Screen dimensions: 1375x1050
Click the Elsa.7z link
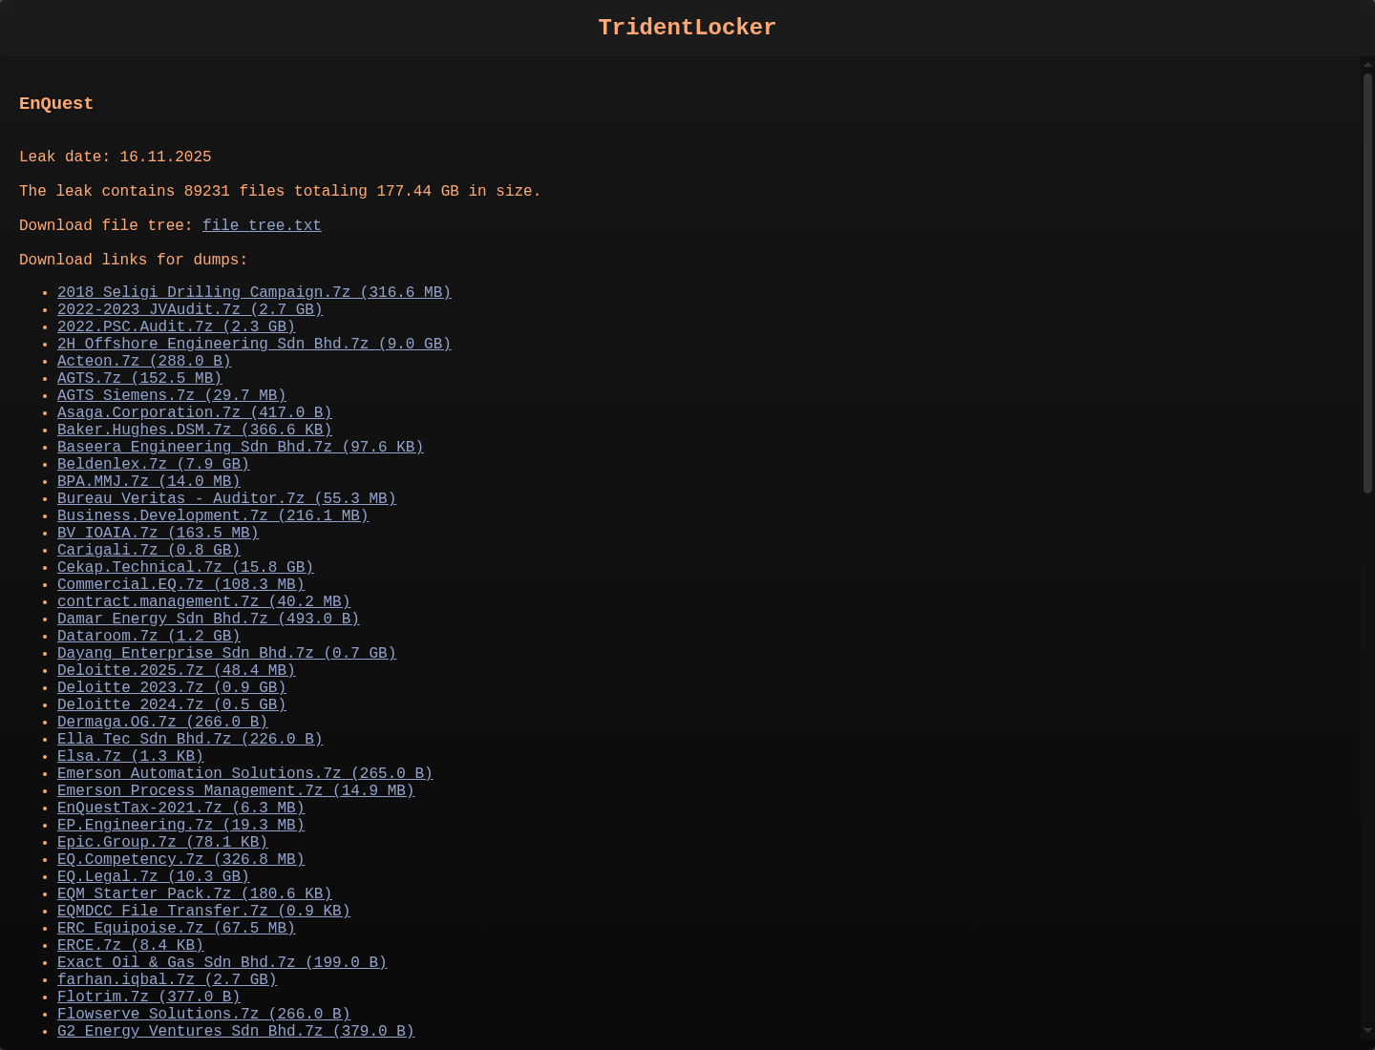[131, 756]
